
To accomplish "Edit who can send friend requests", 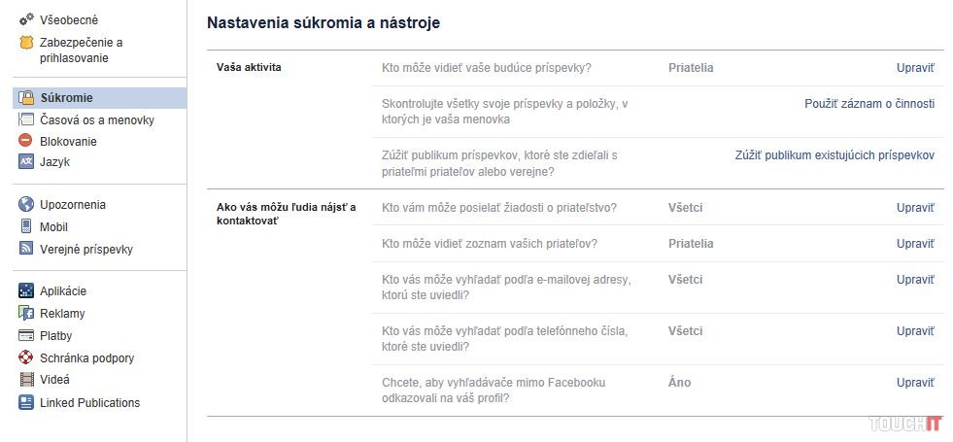I will click(914, 208).
